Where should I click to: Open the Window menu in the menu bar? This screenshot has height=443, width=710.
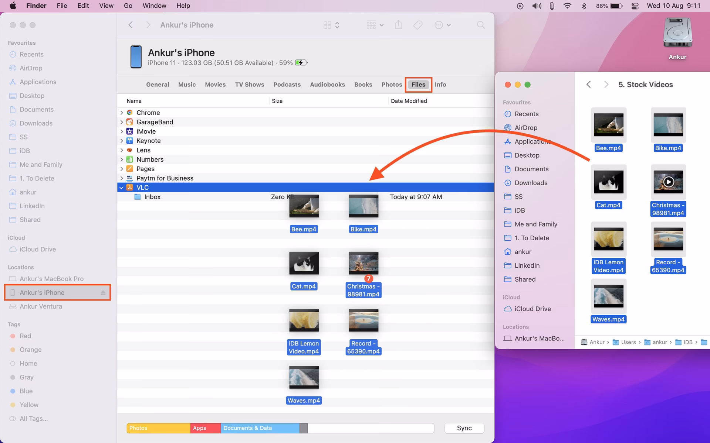click(154, 6)
